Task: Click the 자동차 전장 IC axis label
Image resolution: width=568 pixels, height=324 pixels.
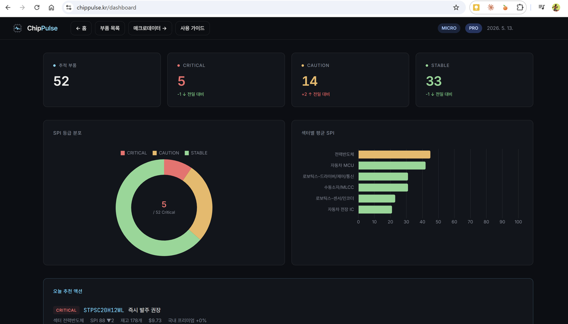Action: pos(341,209)
